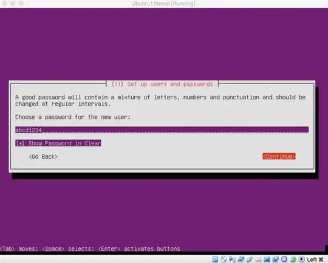The image size is (328, 263).
Task: Click the video capture status icon
Action: (276, 259)
